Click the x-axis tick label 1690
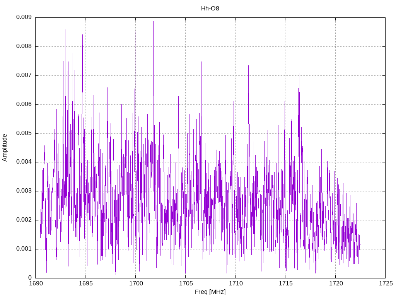396x297 pixels. click(36, 284)
